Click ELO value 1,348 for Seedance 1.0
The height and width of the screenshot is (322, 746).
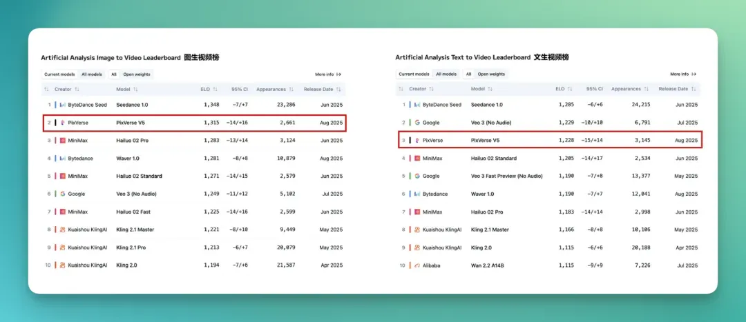tap(211, 105)
